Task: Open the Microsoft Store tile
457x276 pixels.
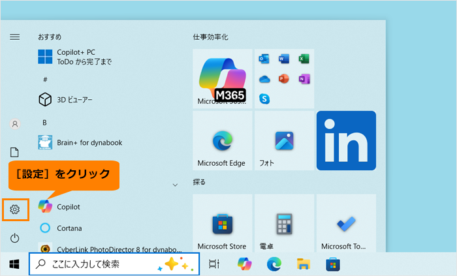Action: click(x=223, y=223)
